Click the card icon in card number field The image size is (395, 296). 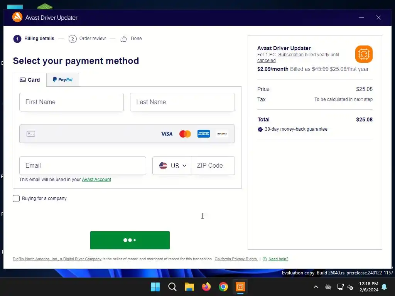[x=31, y=134]
